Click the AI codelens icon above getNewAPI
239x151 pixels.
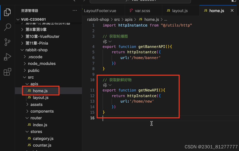click(x=105, y=85)
